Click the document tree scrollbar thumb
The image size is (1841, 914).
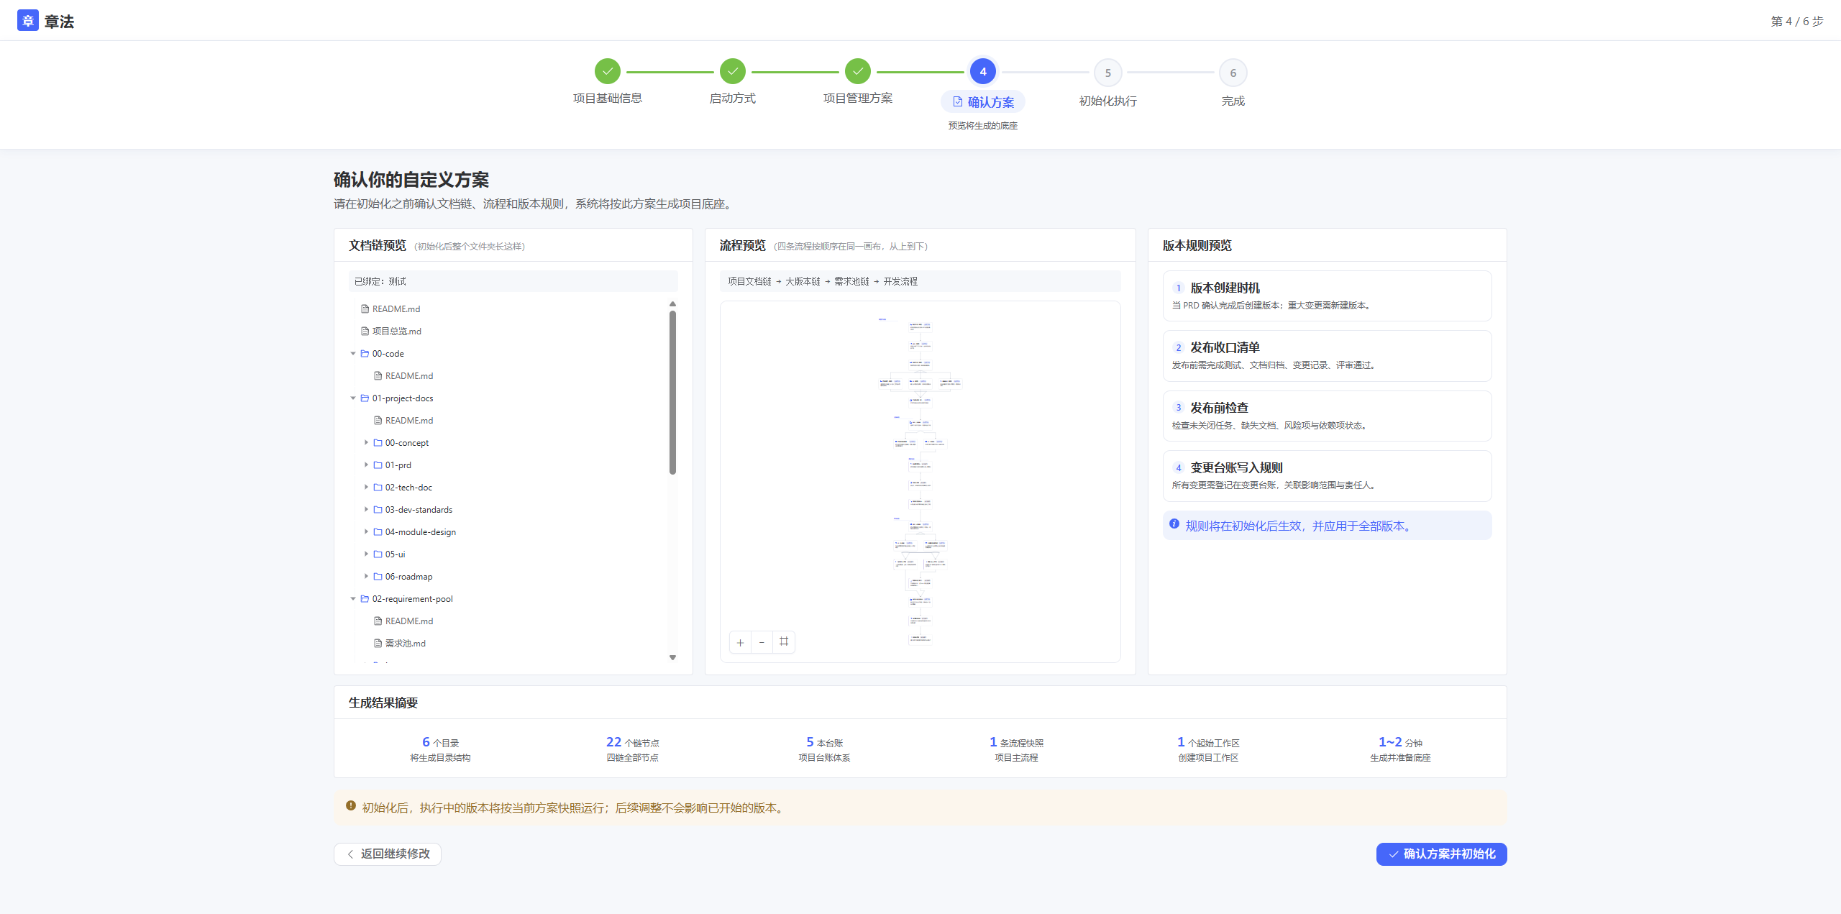pos(672,393)
